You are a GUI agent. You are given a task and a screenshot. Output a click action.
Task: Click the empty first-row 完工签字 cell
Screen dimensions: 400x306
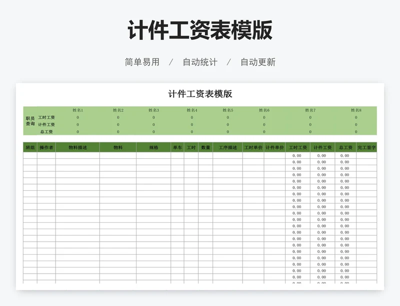click(x=366, y=155)
